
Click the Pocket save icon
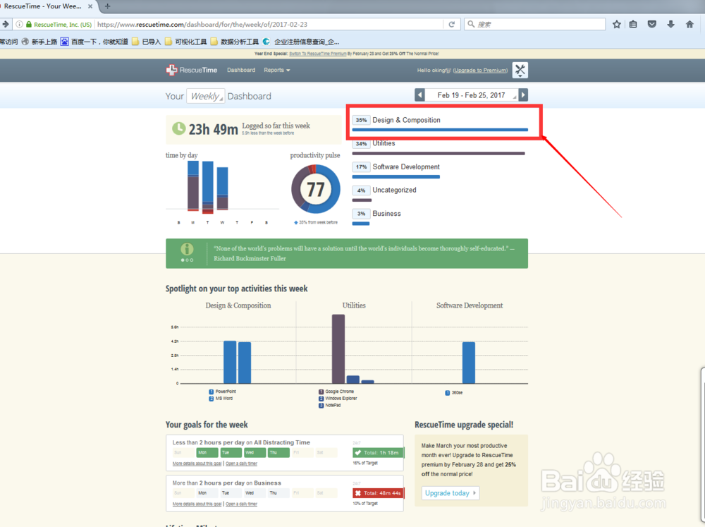[x=652, y=24]
